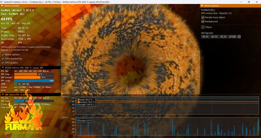
Task: Click the G: 0 bgcolor field
Action: (x=214, y=37)
